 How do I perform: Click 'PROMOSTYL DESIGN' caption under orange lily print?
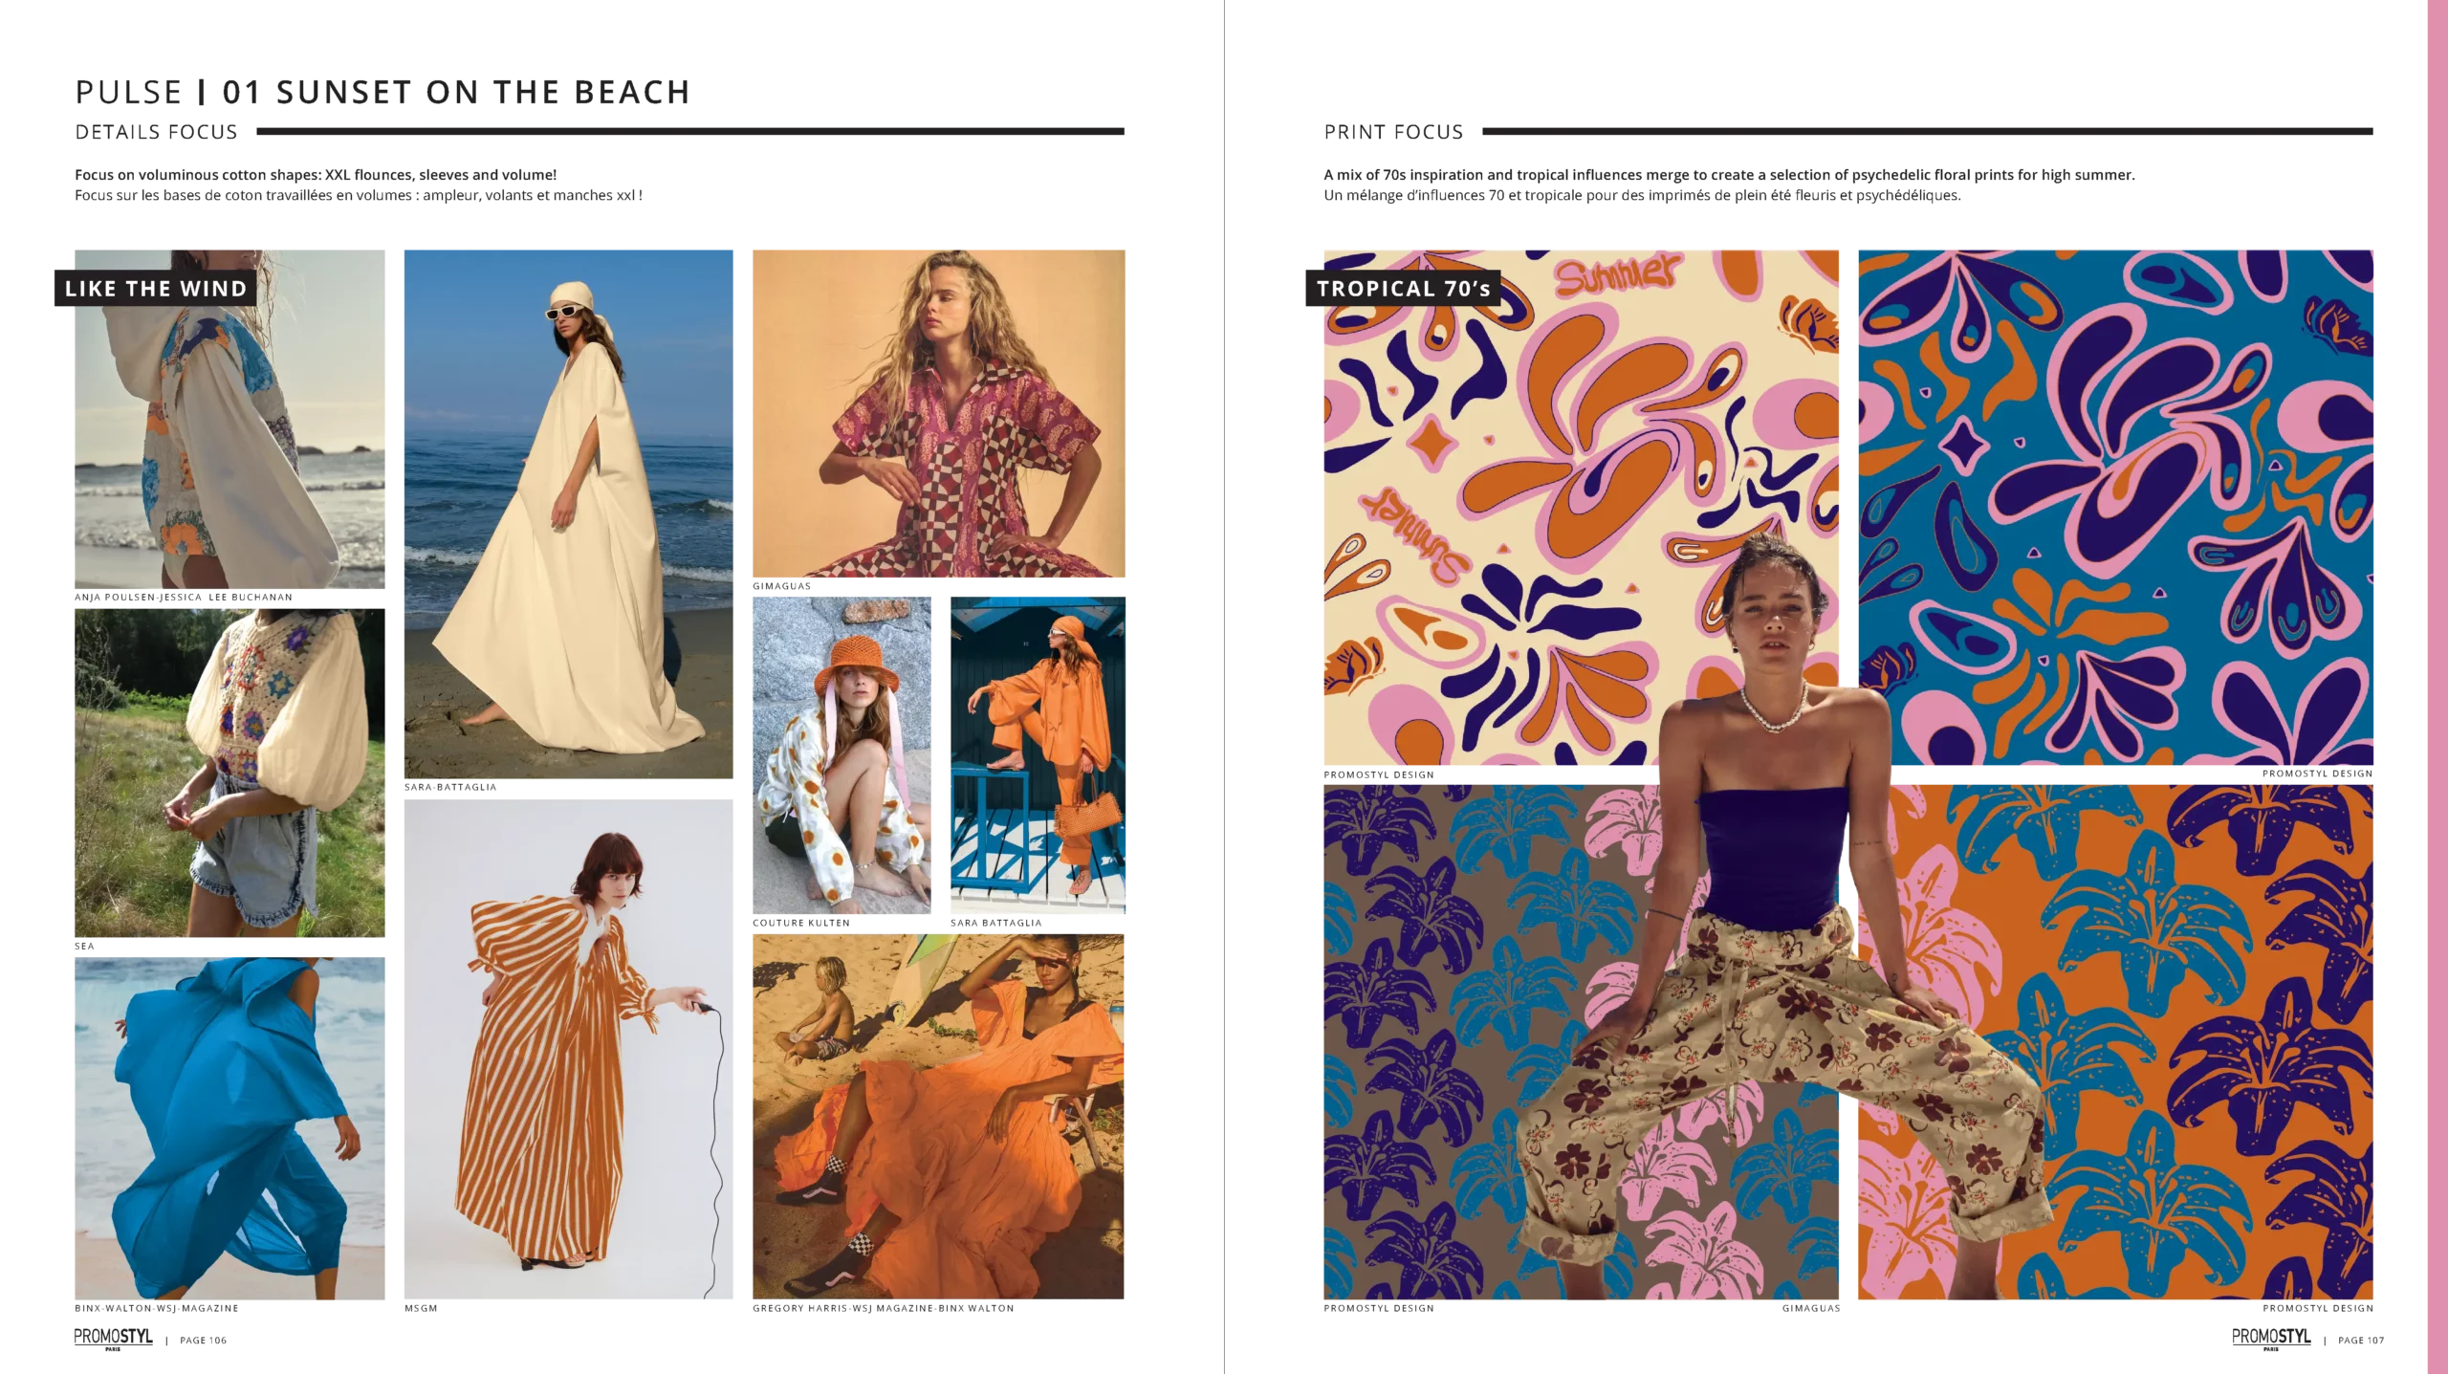tap(2318, 1308)
